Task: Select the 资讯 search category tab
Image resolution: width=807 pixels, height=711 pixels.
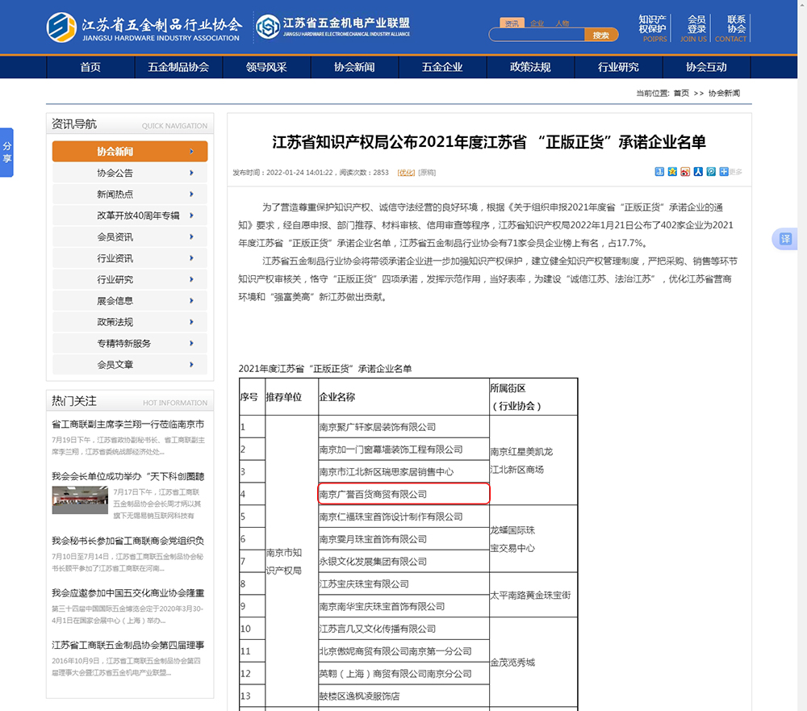Action: 511,23
